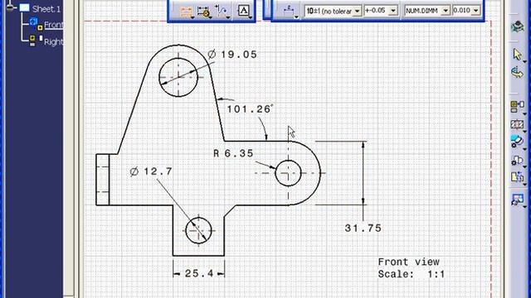The height and width of the screenshot is (298, 531).
Task: Click the '19.05' diameter dimension text
Action: 239,55
